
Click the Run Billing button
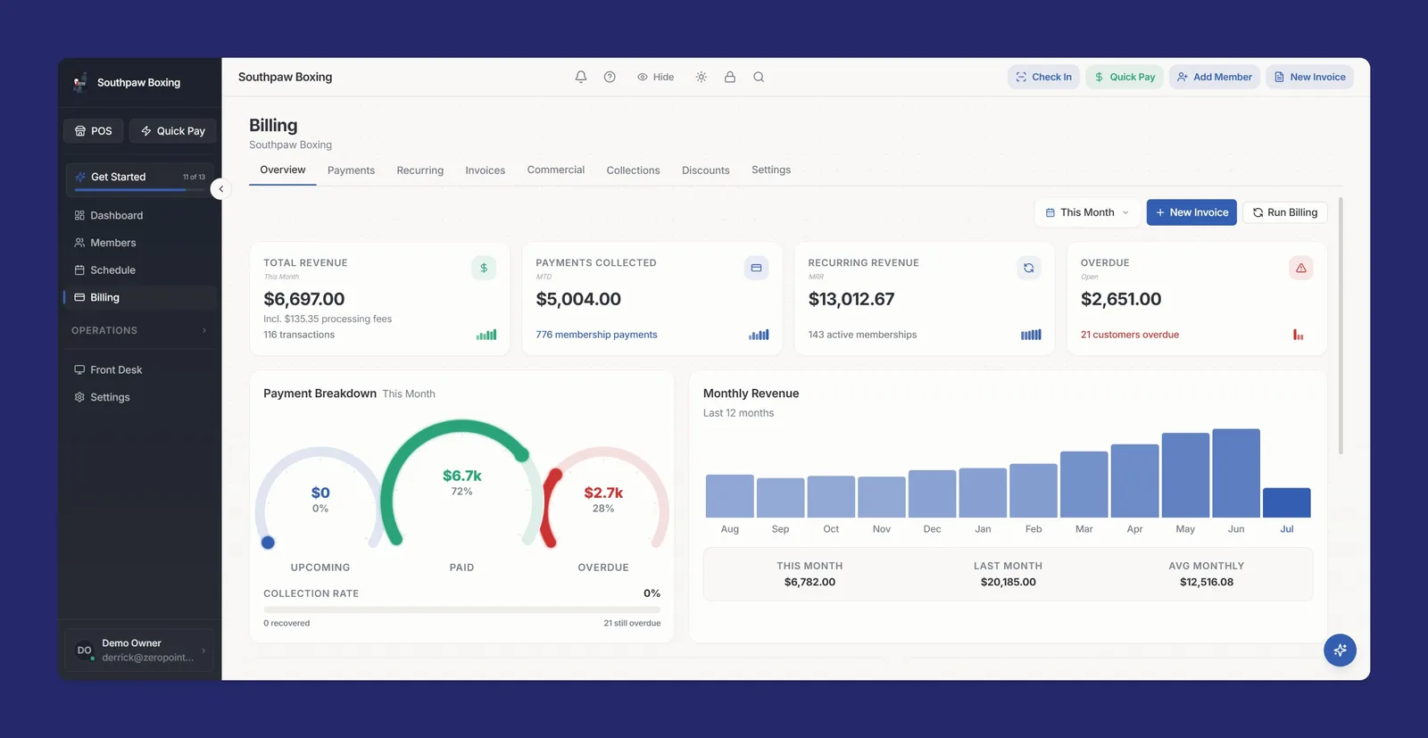coord(1285,212)
